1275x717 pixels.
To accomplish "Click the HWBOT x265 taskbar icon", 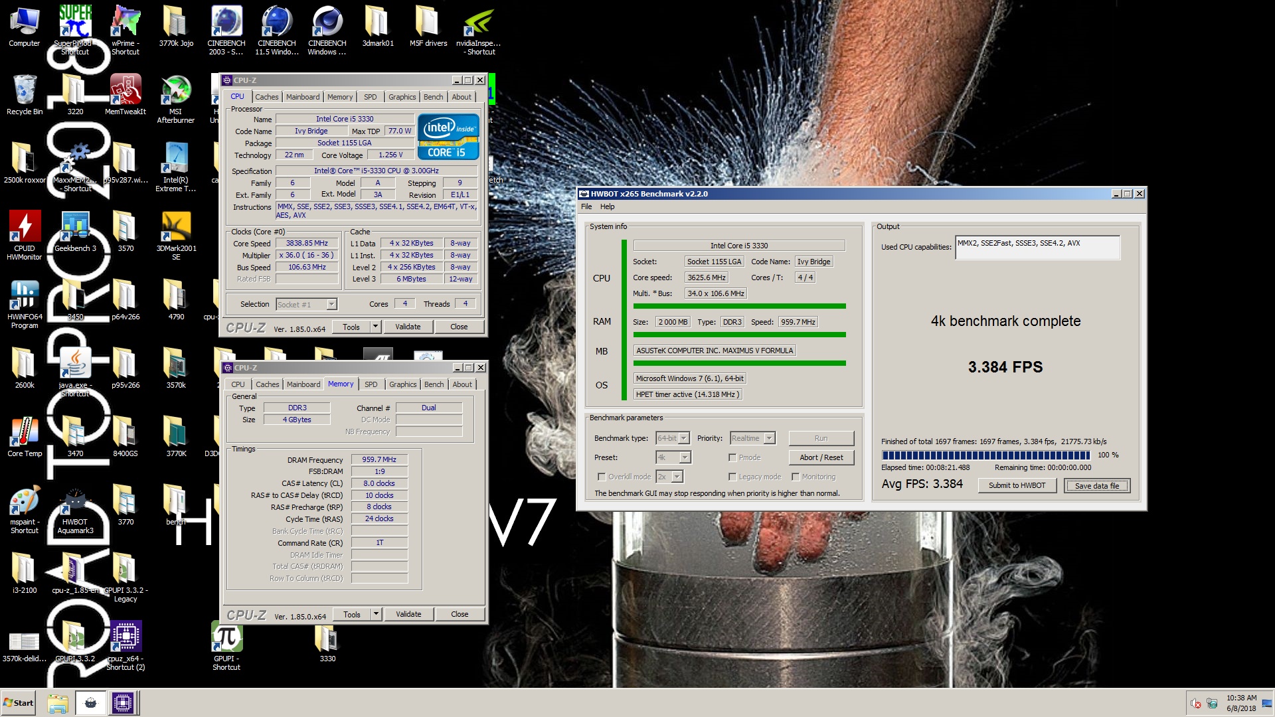I will tap(91, 702).
